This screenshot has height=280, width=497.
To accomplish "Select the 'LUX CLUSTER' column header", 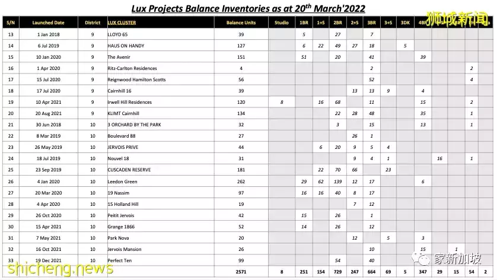I will (x=122, y=23).
